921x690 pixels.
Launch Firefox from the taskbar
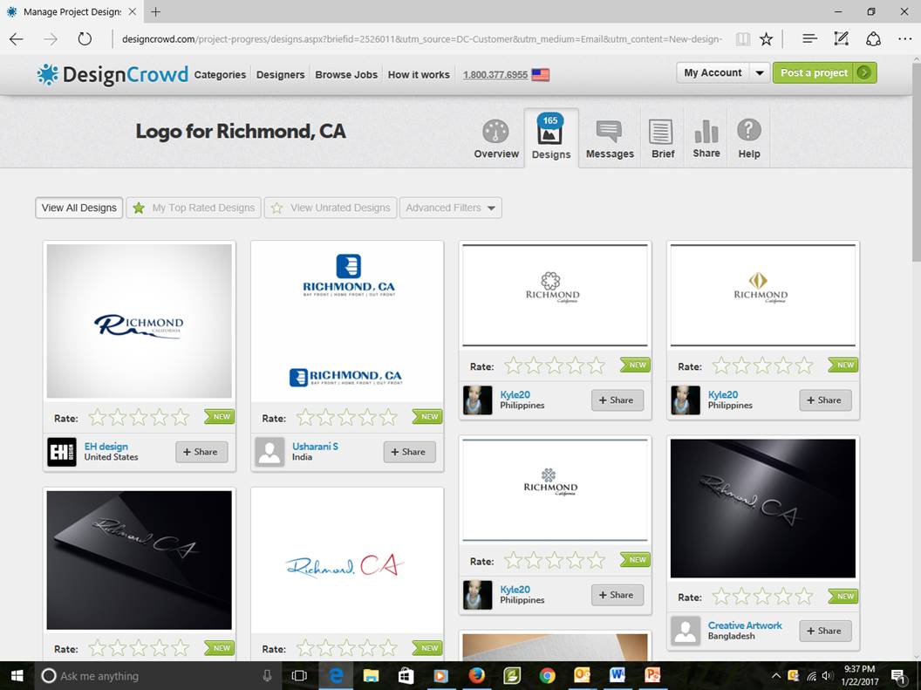coord(476,676)
